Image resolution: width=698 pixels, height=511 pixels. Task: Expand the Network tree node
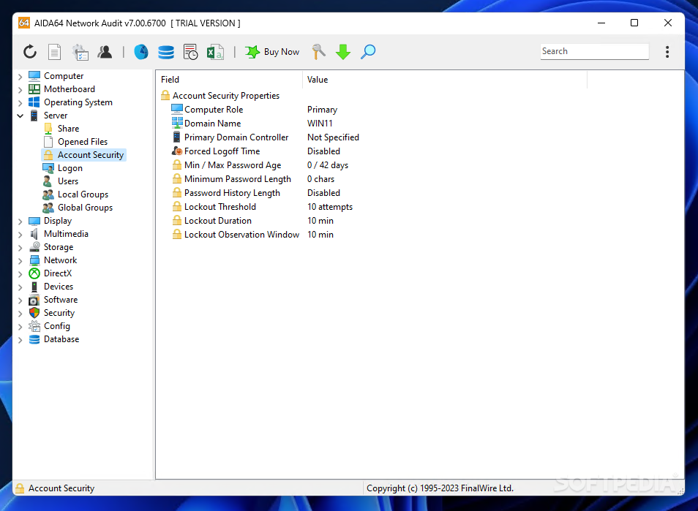pyautogui.click(x=20, y=260)
